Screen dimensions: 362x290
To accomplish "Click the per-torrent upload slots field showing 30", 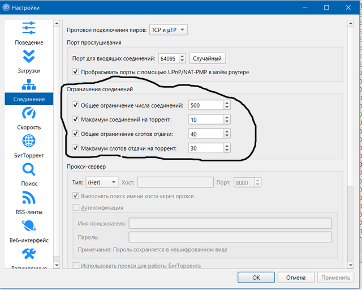I will point(206,148).
